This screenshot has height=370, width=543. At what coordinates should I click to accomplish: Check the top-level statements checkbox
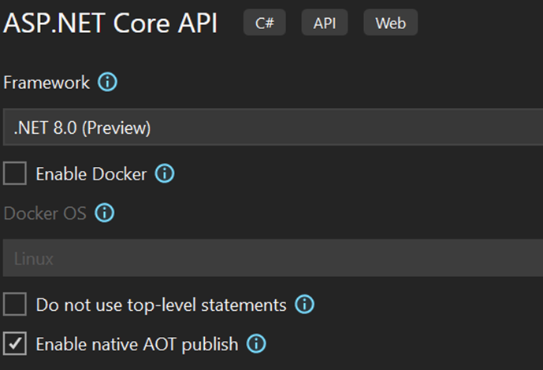coord(15,305)
